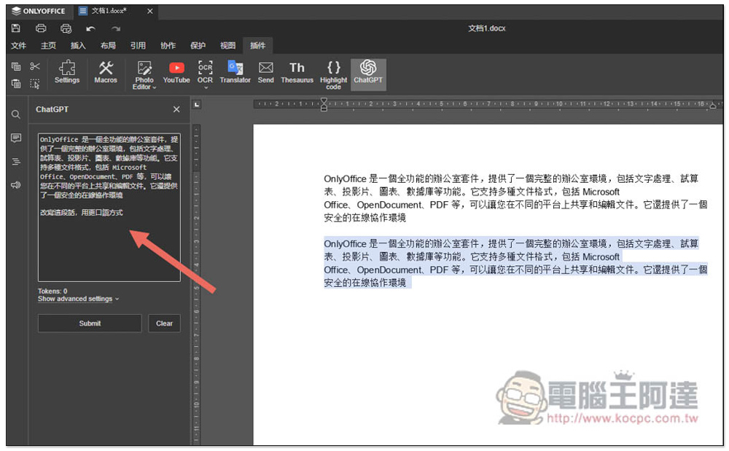
Task: Click the Tokens: 0 label
Action: tap(52, 291)
